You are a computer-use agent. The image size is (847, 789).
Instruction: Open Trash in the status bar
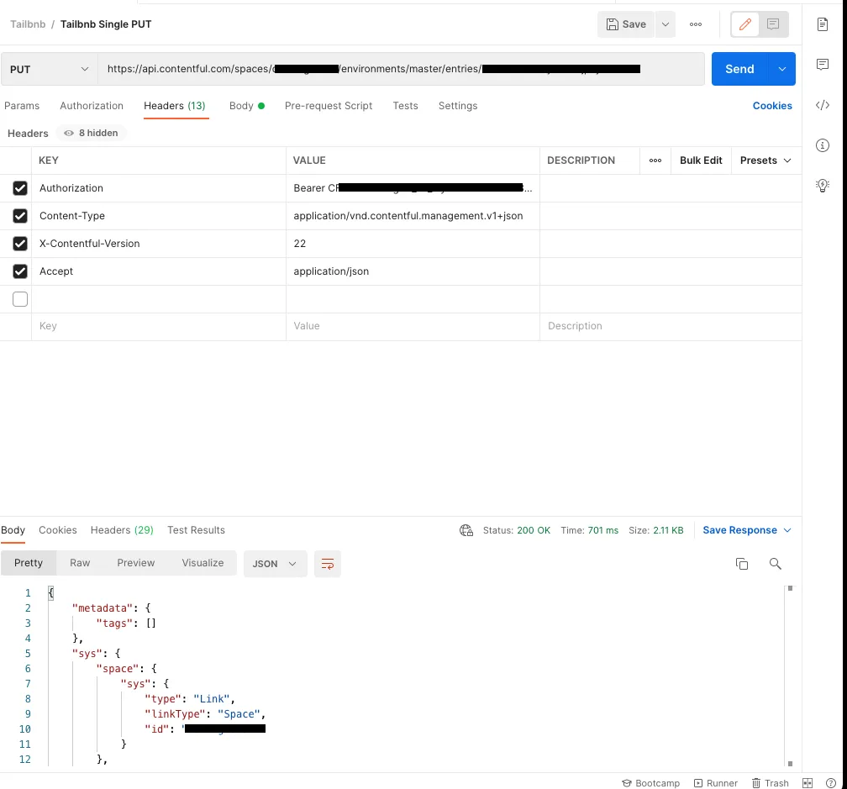771,783
